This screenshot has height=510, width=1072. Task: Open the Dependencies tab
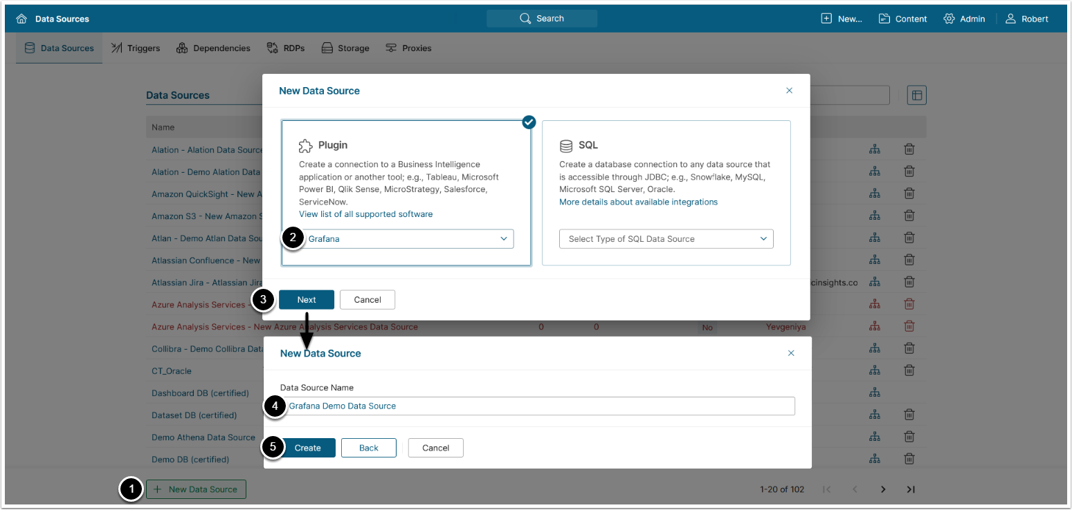click(x=213, y=48)
